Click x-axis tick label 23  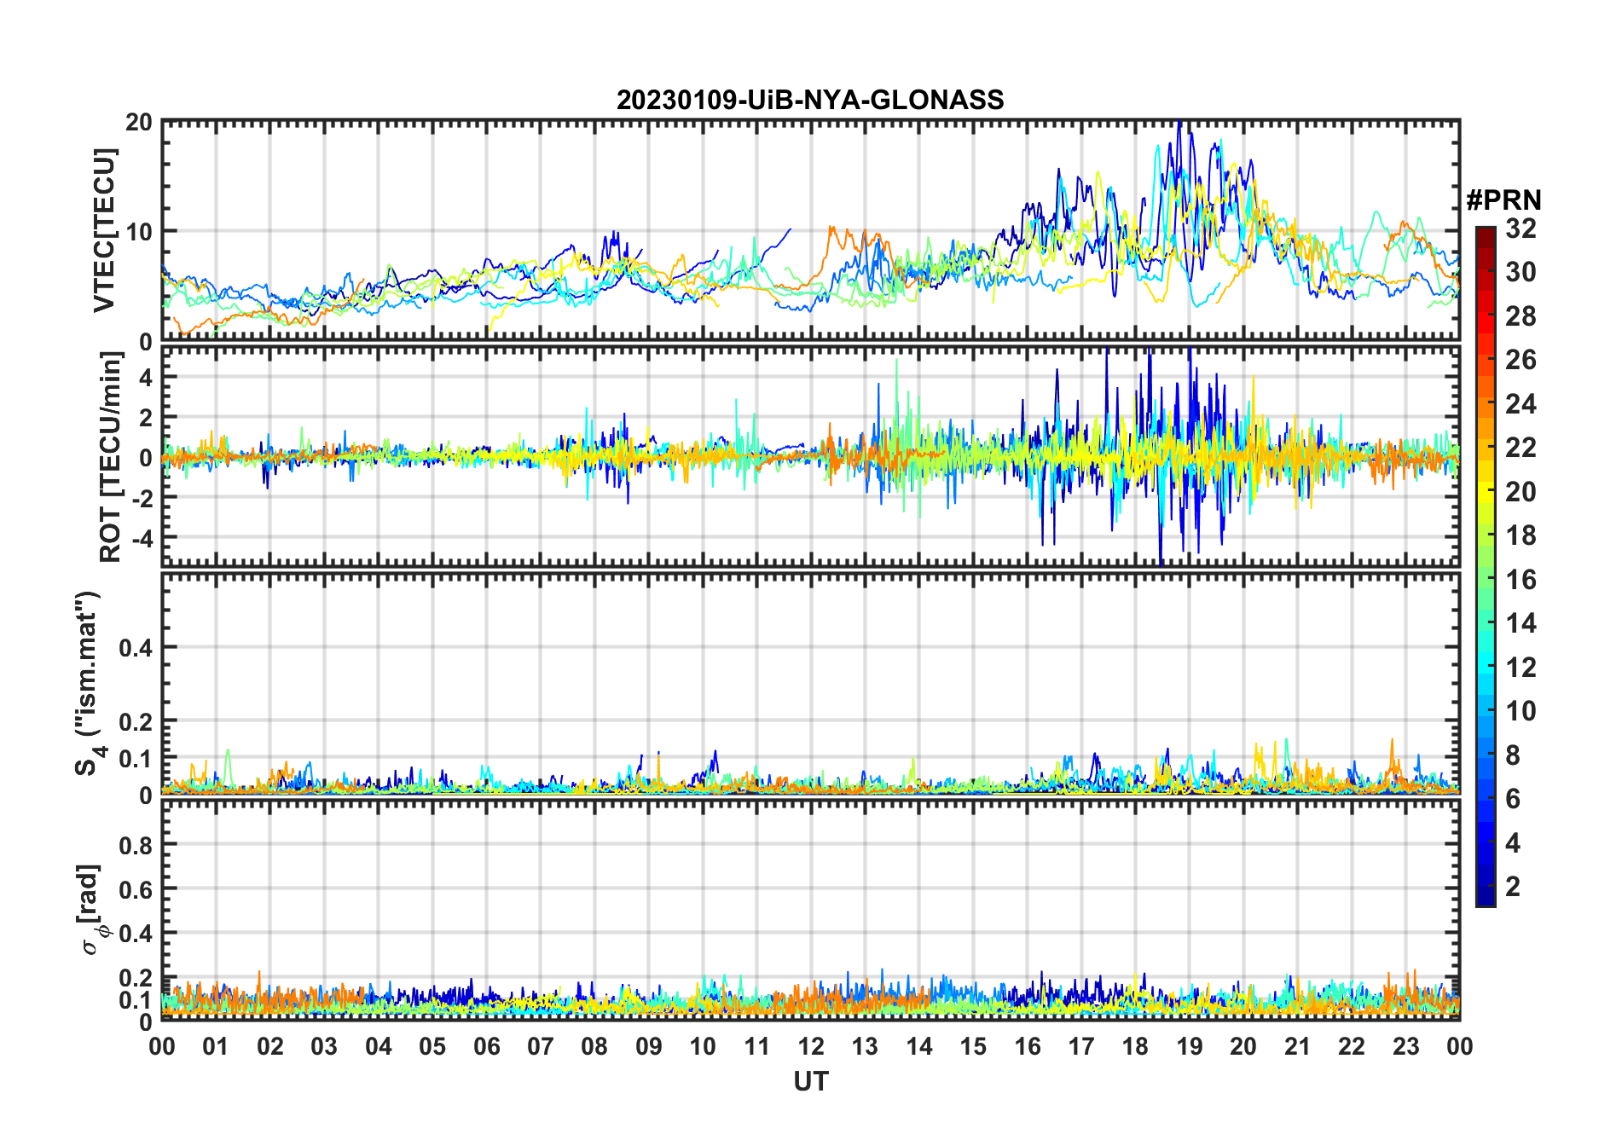pos(1405,1046)
